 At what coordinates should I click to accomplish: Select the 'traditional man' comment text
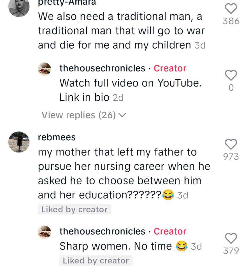pos(121,31)
